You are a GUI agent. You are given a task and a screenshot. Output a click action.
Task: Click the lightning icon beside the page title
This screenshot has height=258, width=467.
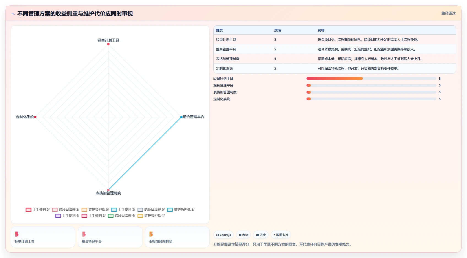(x=13, y=14)
